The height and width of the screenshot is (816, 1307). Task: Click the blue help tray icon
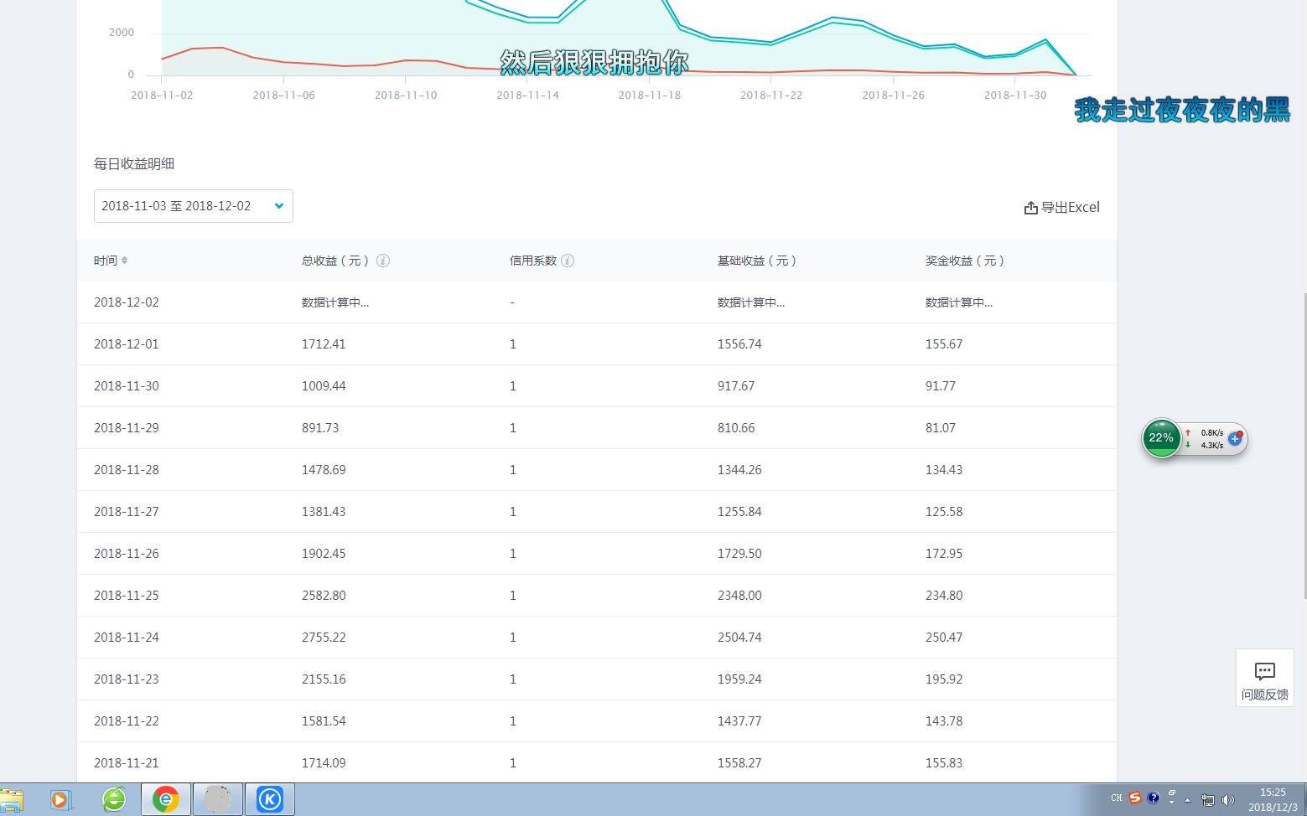tap(1154, 798)
